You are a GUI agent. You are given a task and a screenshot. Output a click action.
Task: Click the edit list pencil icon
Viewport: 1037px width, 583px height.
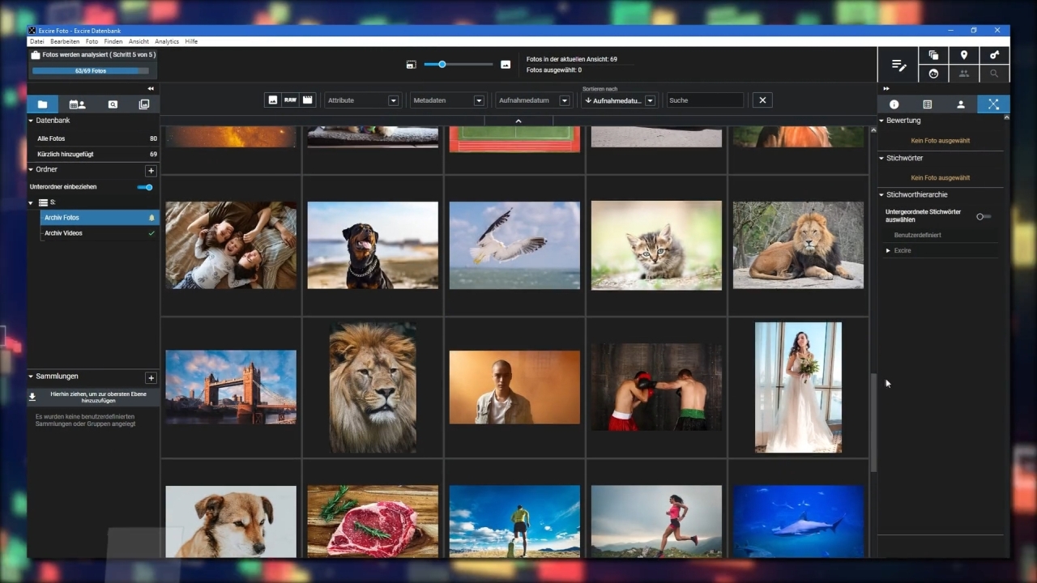[x=898, y=65]
